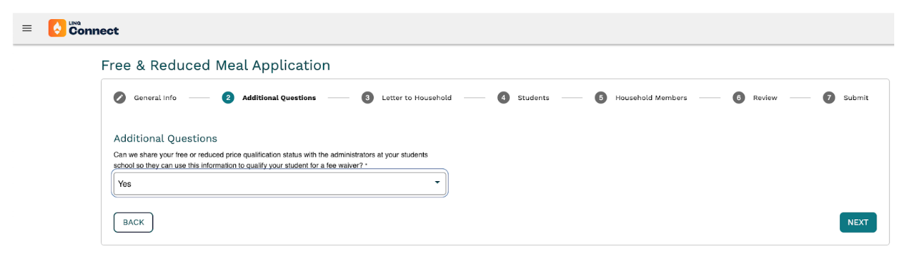Click the NEXT button

tap(857, 222)
